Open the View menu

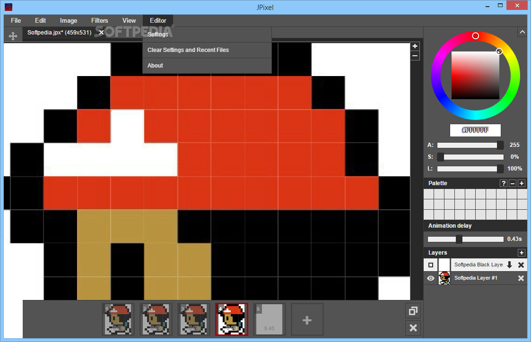(129, 21)
